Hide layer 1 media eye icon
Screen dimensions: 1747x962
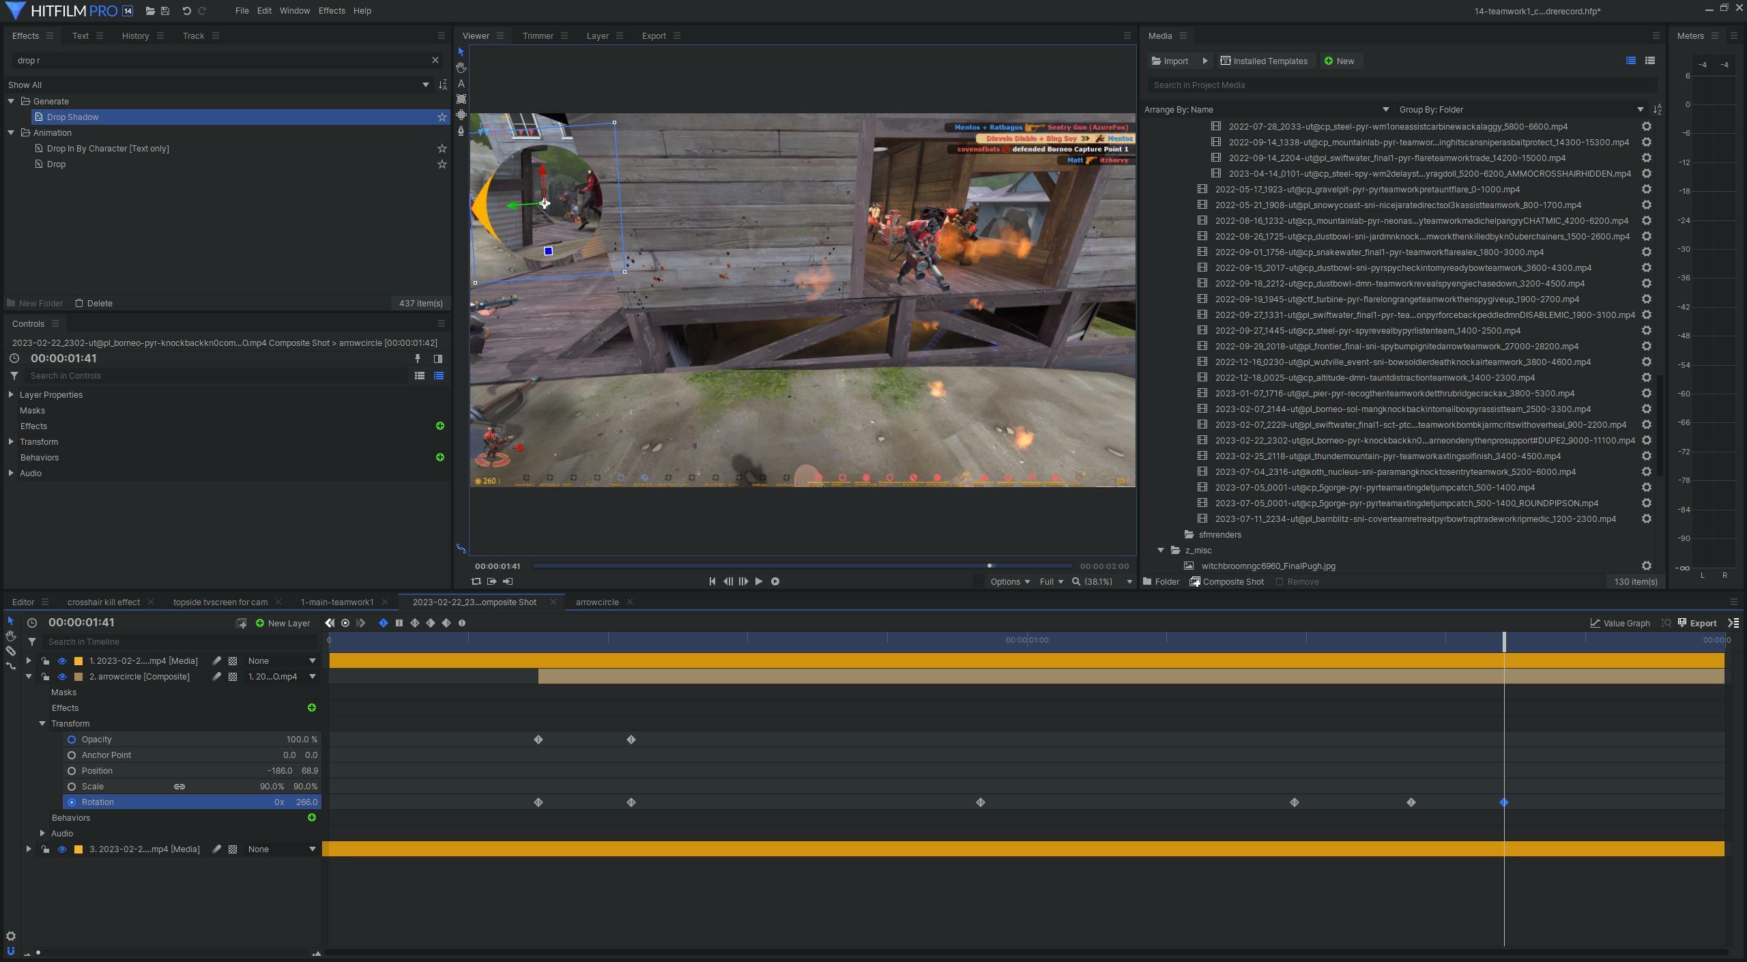61,660
